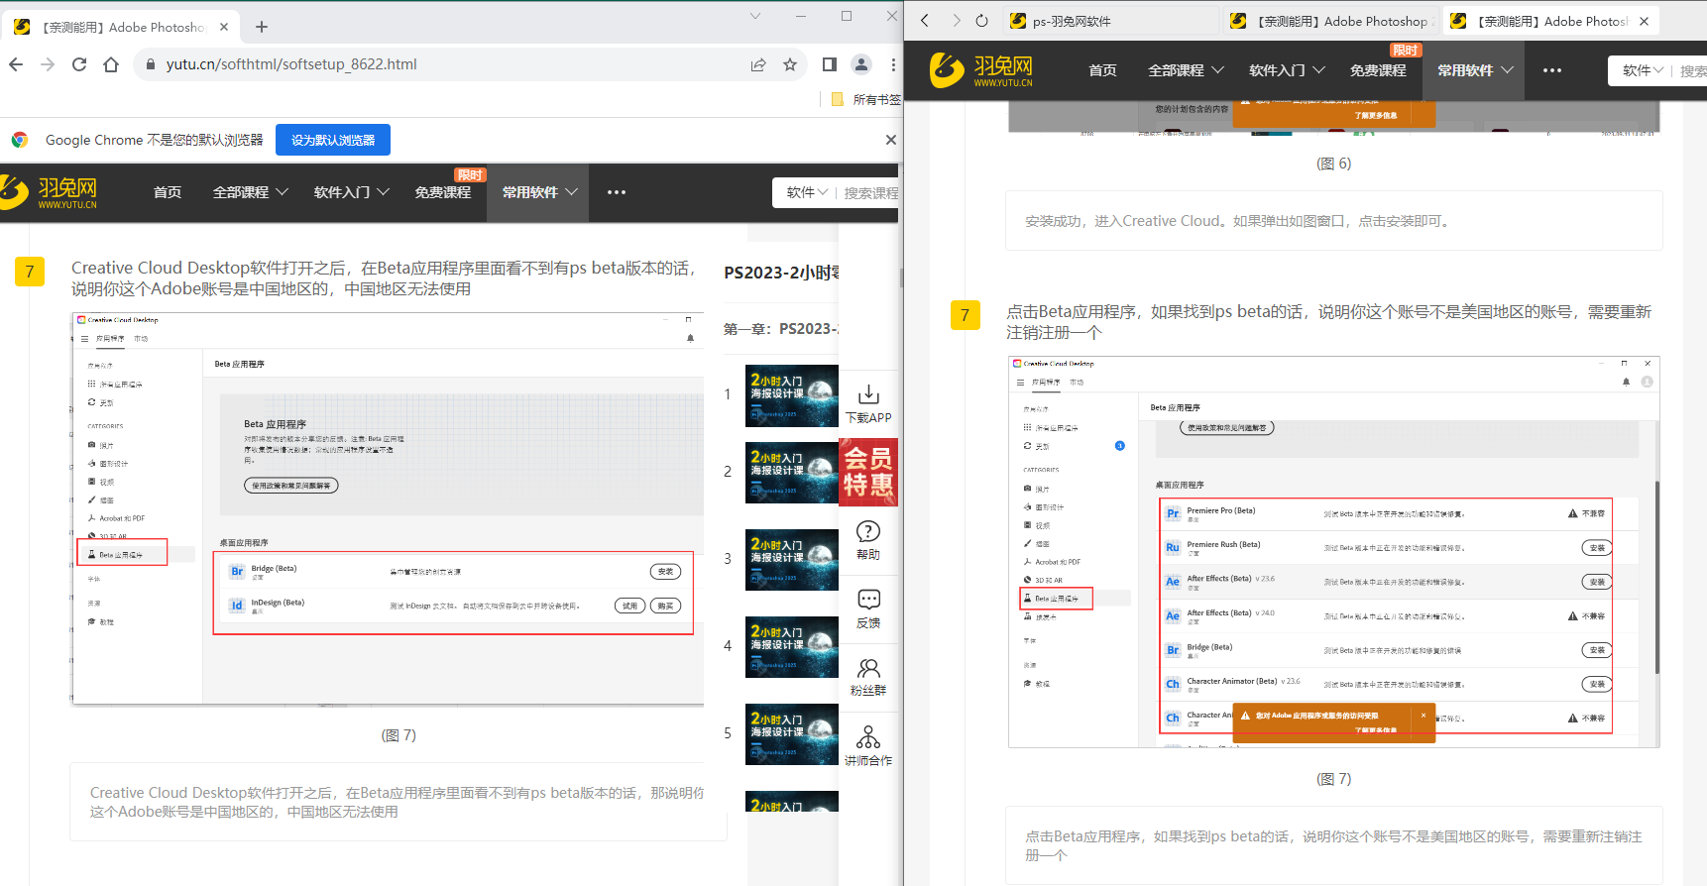Screen dimensions: 1707x886
Task: Open 软件 search type dropdown in left window
Action: (x=807, y=192)
